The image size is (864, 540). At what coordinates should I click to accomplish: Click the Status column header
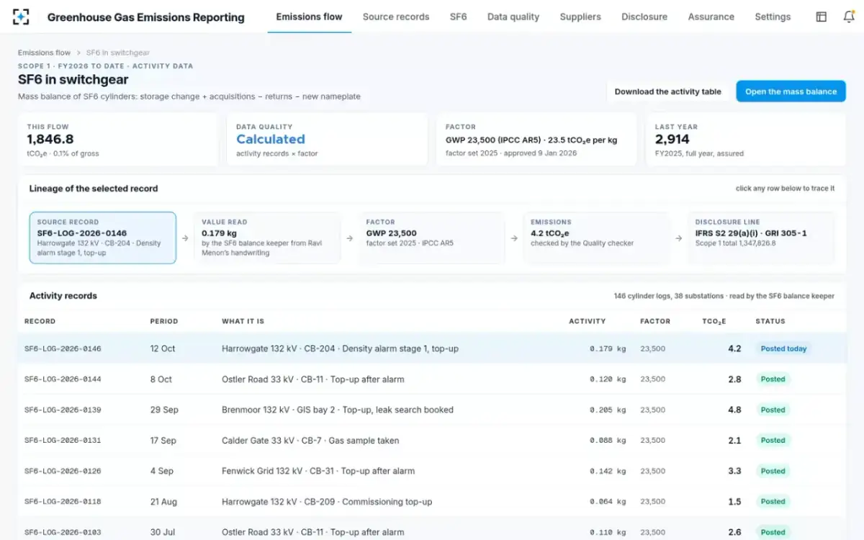pyautogui.click(x=770, y=321)
